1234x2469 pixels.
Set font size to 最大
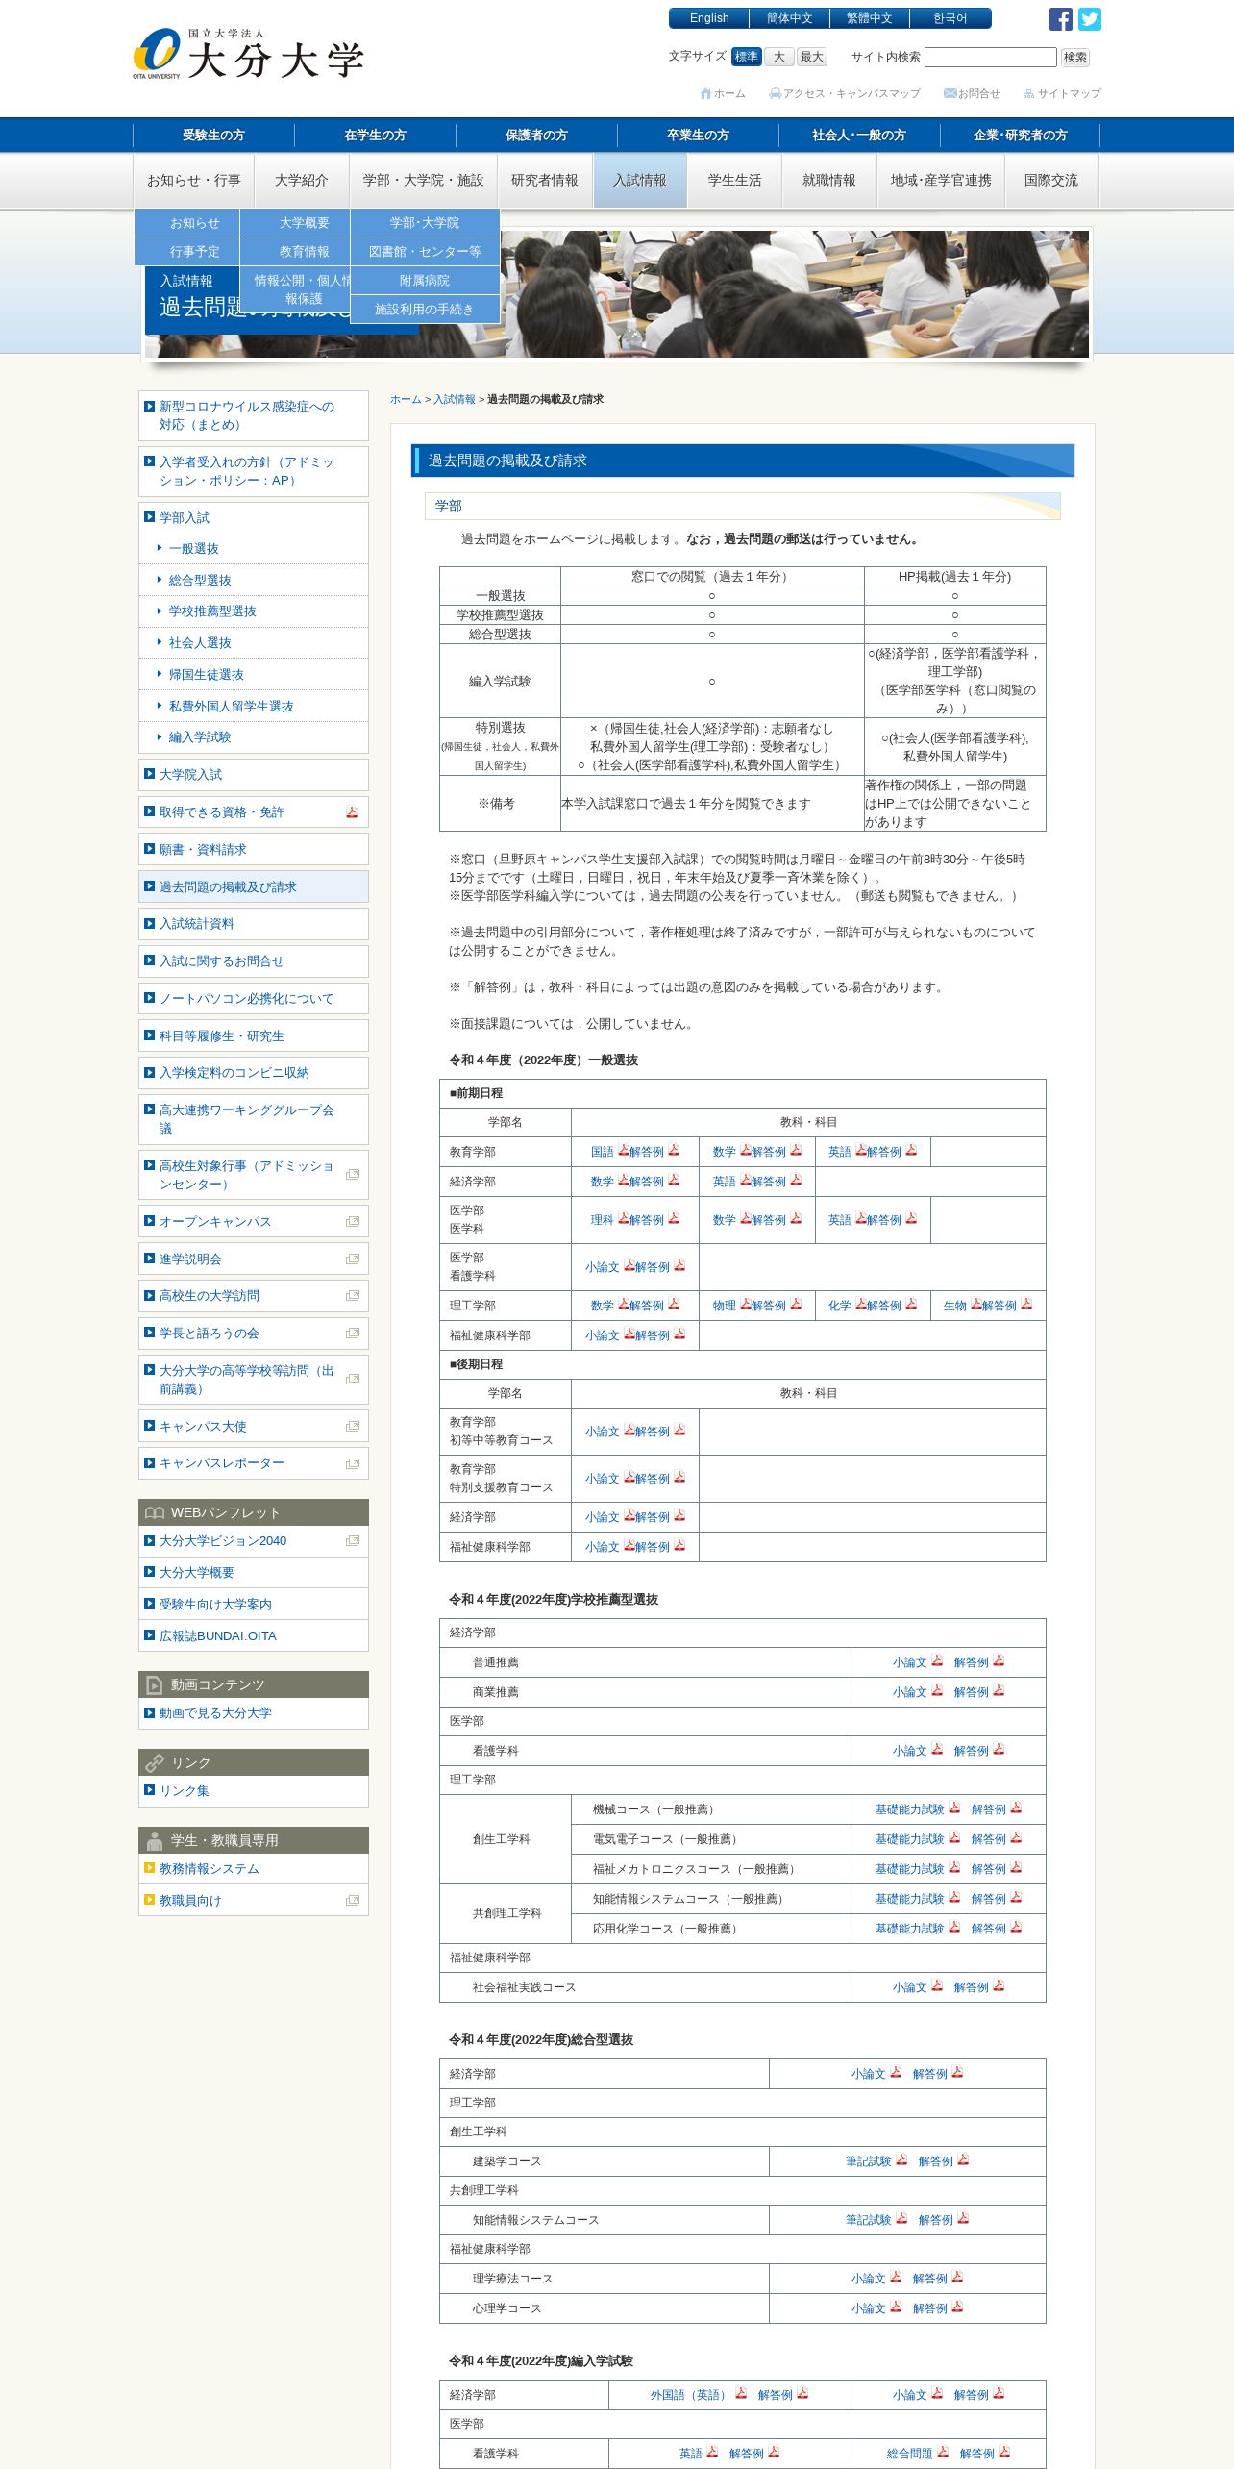tap(812, 57)
